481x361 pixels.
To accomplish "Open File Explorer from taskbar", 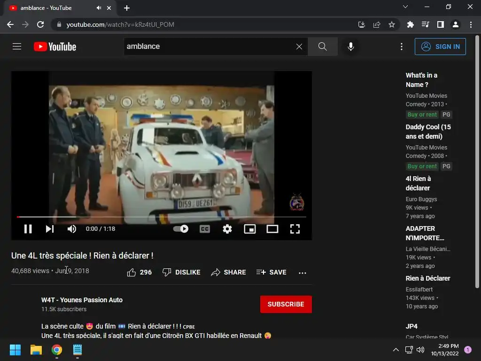I will 36,350.
